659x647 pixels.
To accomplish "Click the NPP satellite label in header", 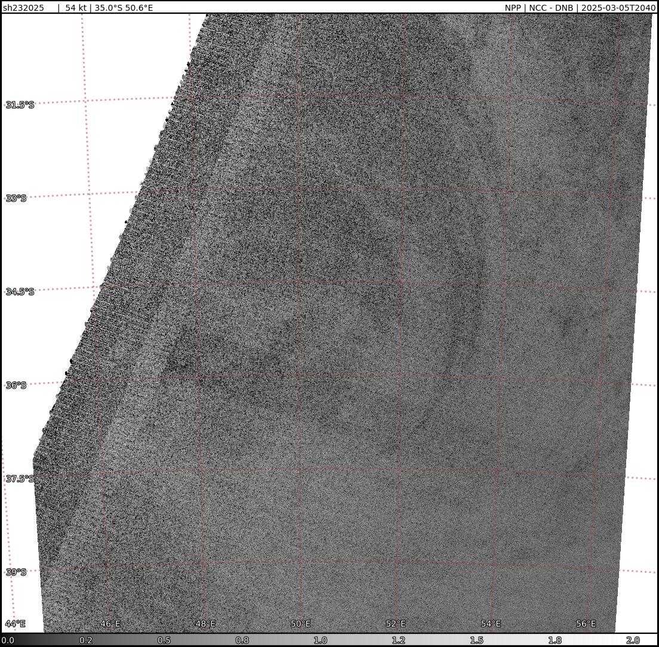I will pyautogui.click(x=512, y=8).
